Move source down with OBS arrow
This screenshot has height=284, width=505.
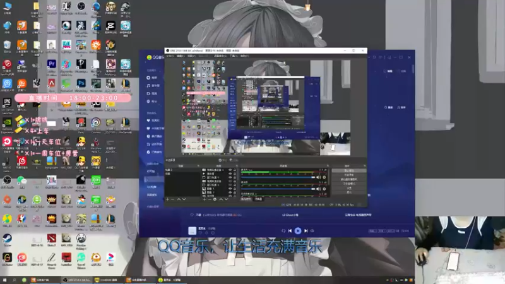[x=226, y=199]
